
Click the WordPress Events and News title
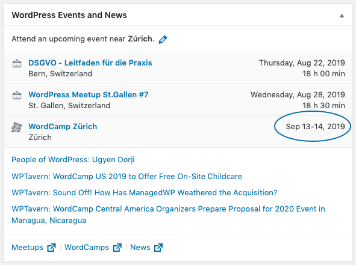tap(69, 15)
